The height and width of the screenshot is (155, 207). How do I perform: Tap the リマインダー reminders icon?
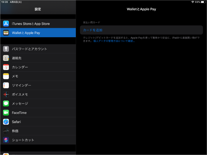pos(6,85)
